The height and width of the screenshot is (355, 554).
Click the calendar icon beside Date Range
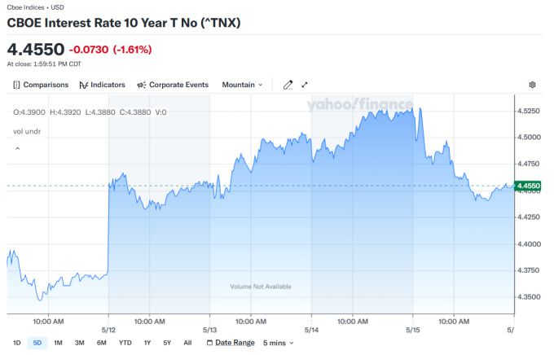pyautogui.click(x=210, y=343)
